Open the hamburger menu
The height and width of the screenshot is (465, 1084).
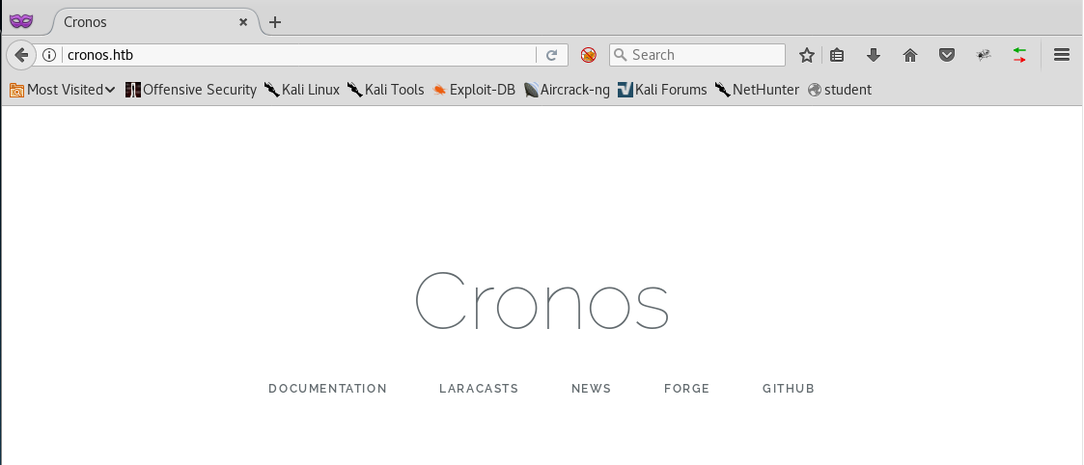pos(1062,55)
